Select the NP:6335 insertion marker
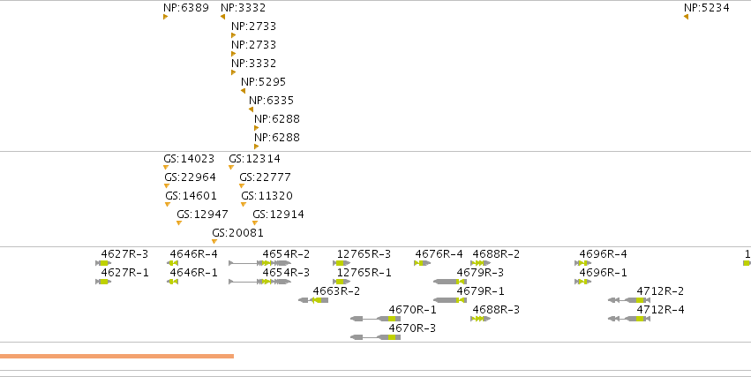 (x=251, y=109)
